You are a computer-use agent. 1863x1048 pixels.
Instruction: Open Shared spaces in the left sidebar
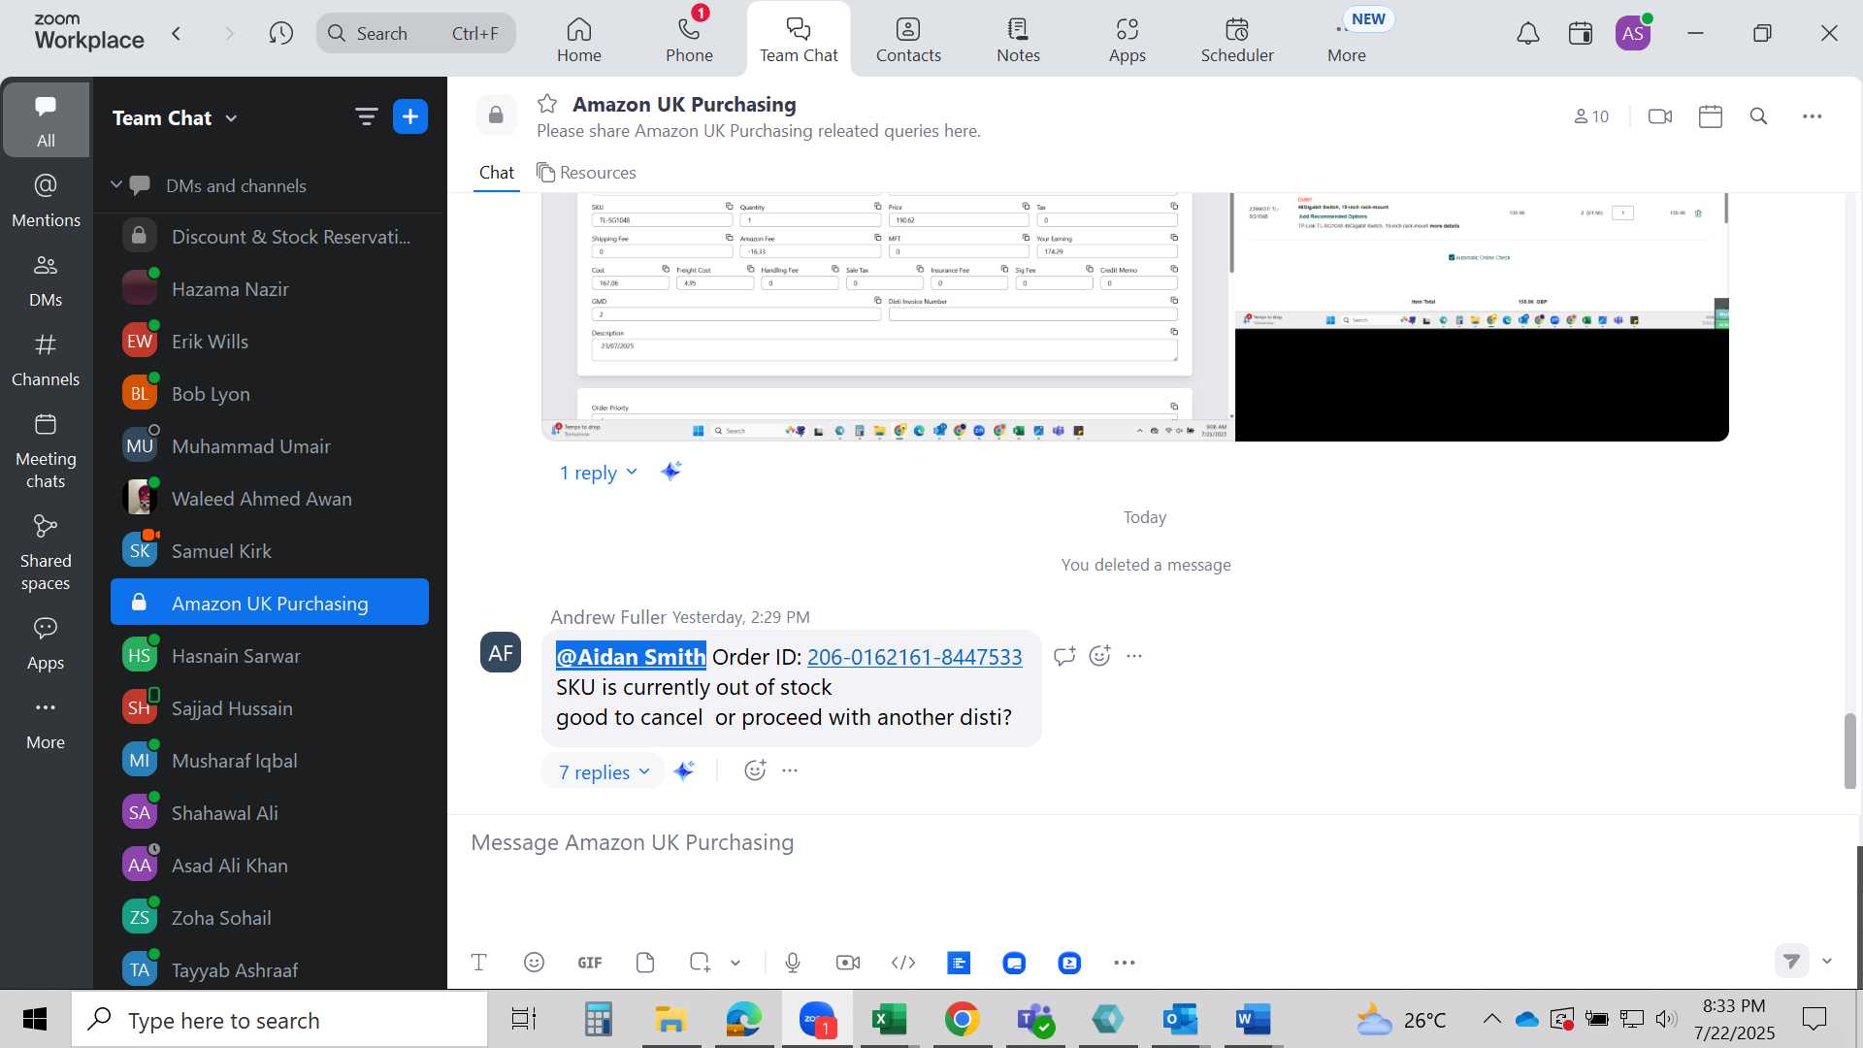point(46,553)
